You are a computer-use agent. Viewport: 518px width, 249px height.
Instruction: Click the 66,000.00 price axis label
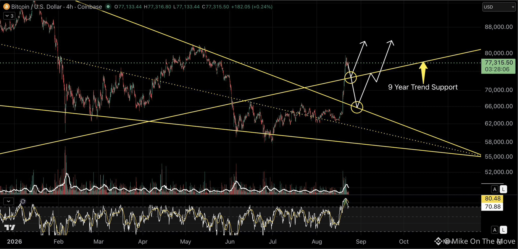pyautogui.click(x=499, y=106)
